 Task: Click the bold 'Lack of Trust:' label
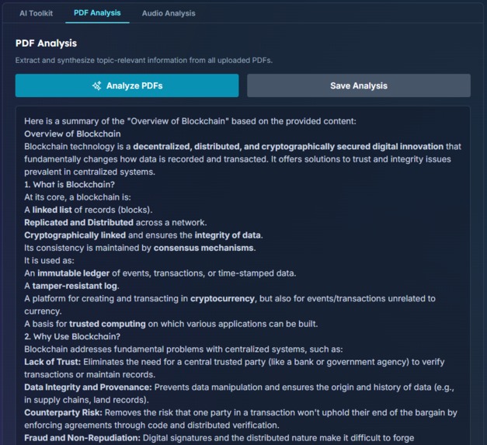coord(53,362)
